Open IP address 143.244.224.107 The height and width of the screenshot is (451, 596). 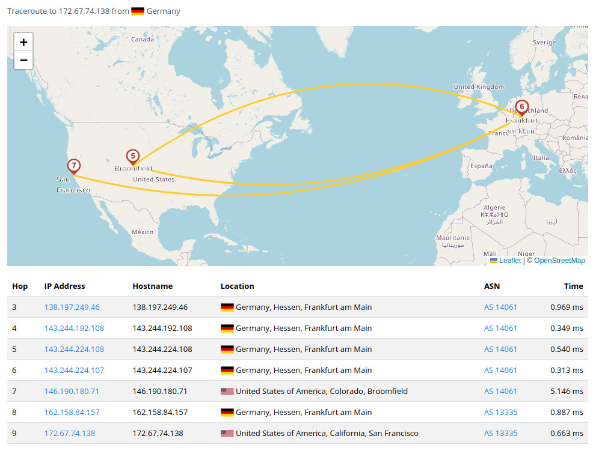(74, 370)
